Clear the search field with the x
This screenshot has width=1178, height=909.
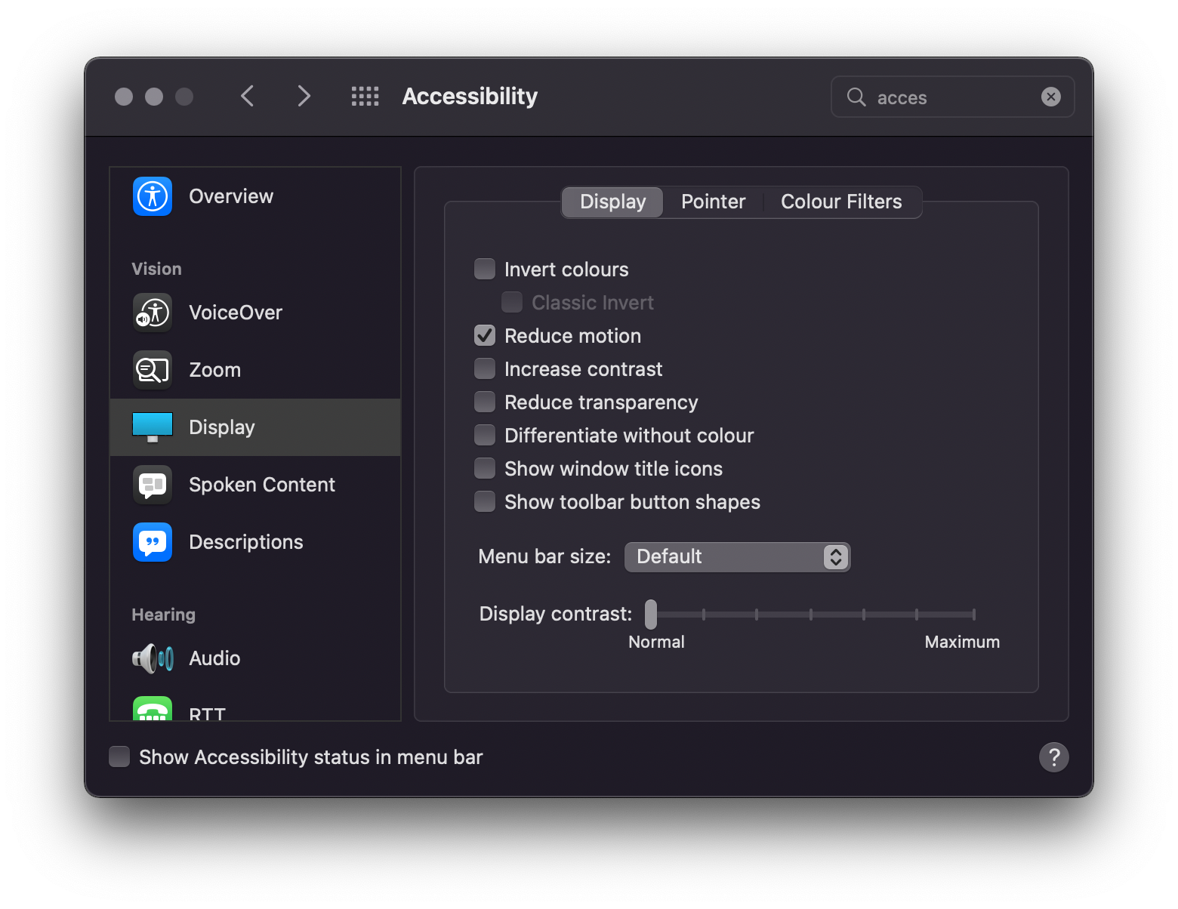(1050, 97)
